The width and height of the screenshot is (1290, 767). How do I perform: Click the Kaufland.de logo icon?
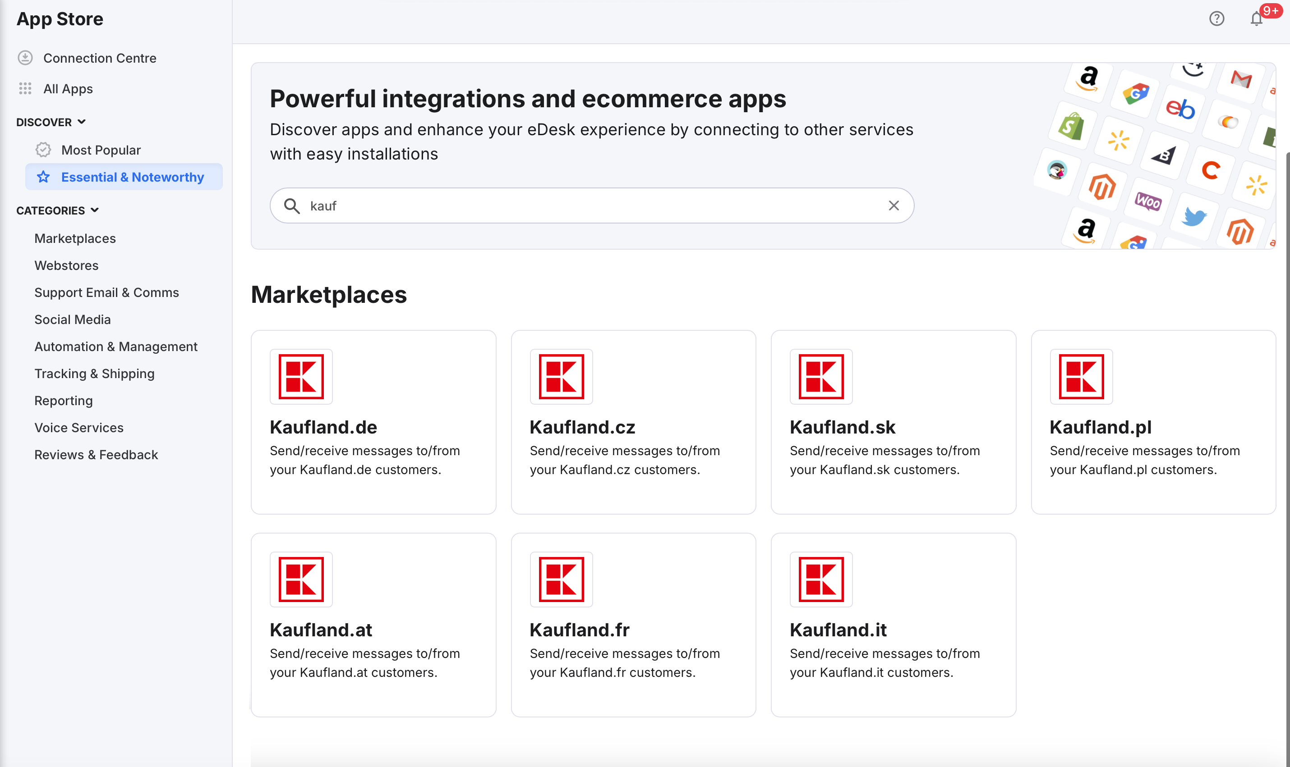coord(301,376)
